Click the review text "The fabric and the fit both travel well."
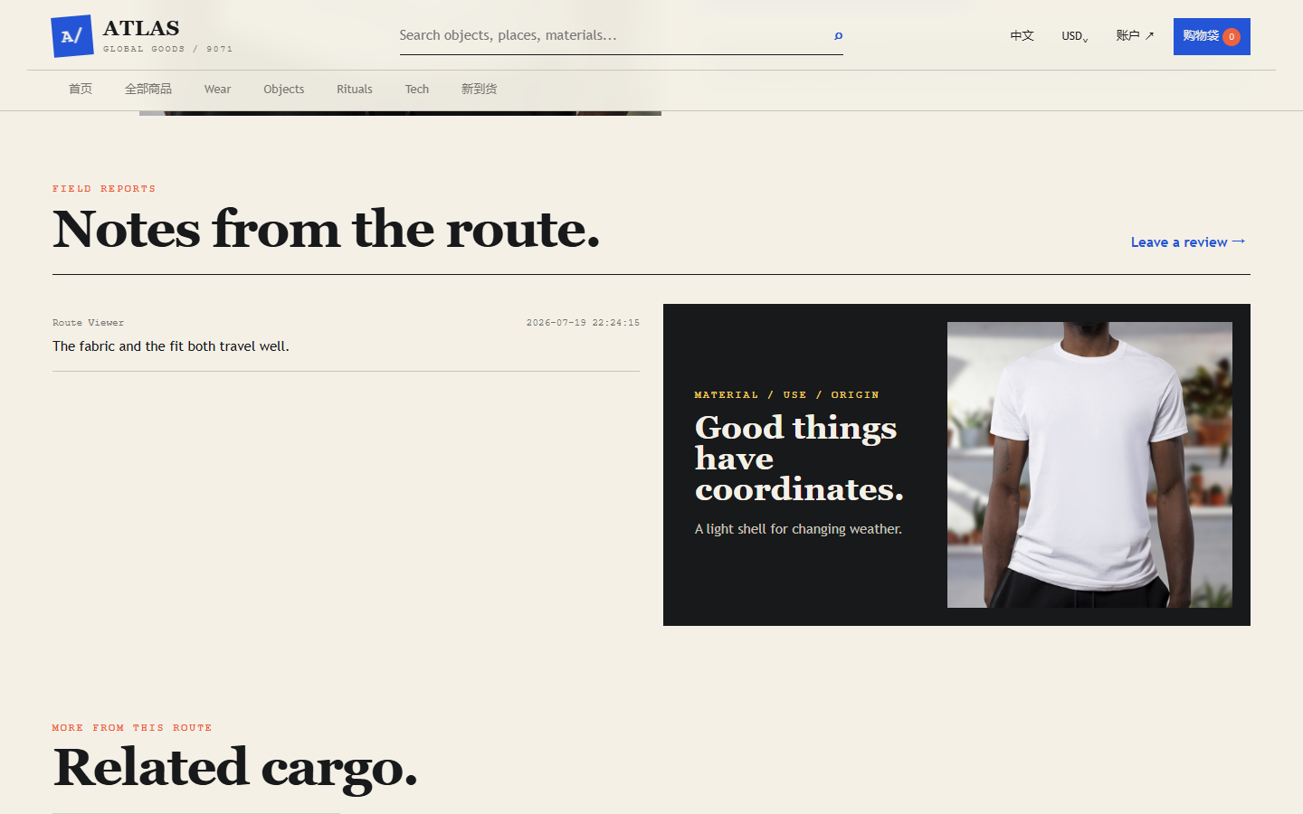Viewport: 1303px width, 814px height. pyautogui.click(x=171, y=346)
